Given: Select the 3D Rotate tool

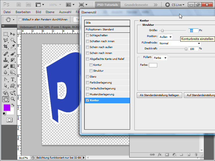Looking at the screenshot, I should [6, 93].
